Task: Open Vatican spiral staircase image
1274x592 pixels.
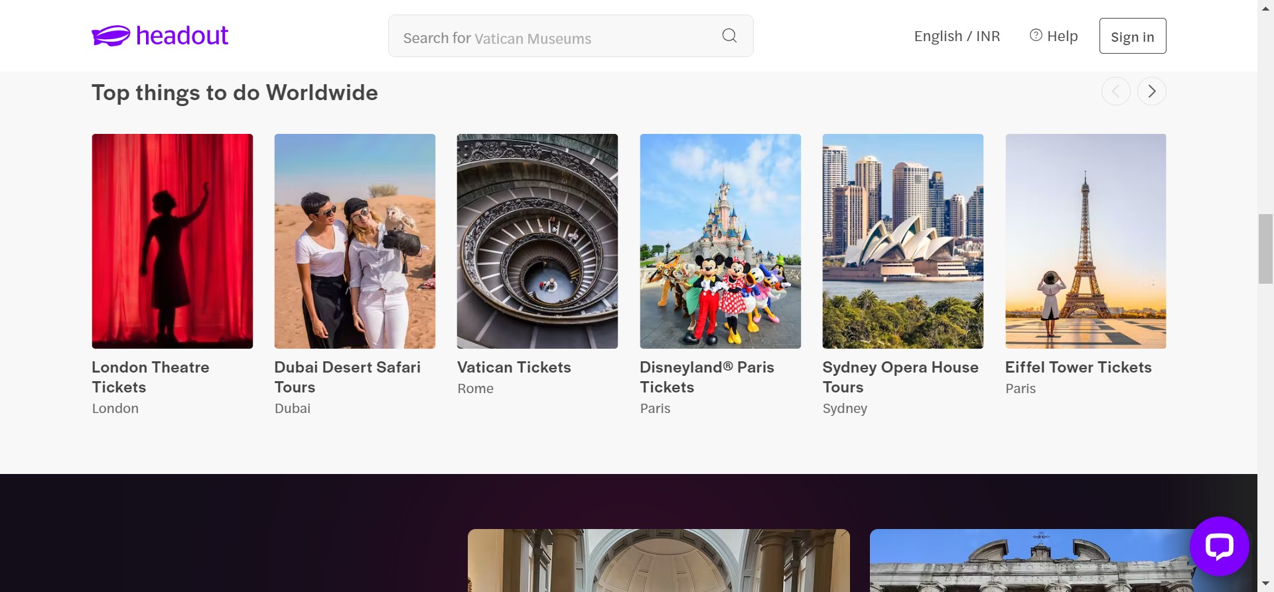Action: pyautogui.click(x=537, y=241)
